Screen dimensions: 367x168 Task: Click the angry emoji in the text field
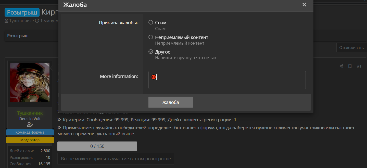pyautogui.click(x=153, y=77)
